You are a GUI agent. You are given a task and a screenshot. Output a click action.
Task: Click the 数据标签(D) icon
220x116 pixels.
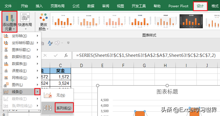6,57
